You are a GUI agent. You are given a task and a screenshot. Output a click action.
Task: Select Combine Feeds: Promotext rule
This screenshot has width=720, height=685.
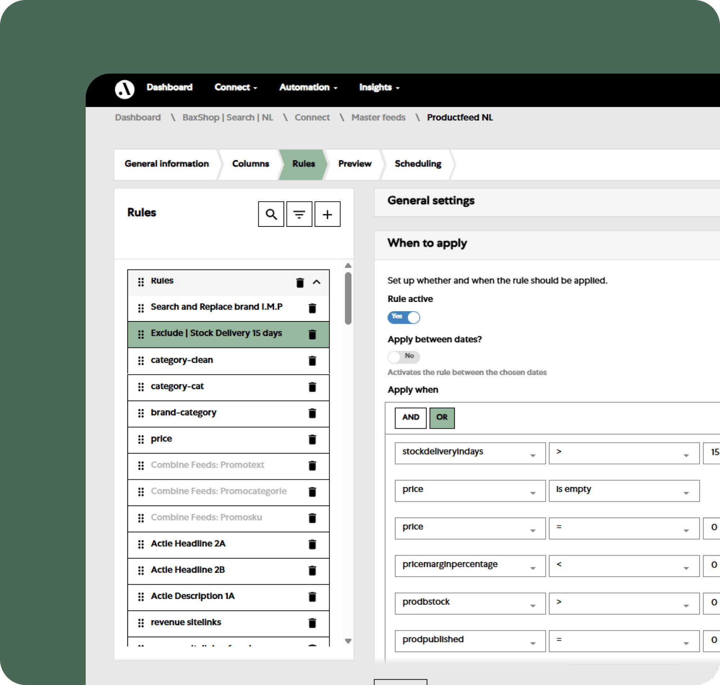(228, 466)
